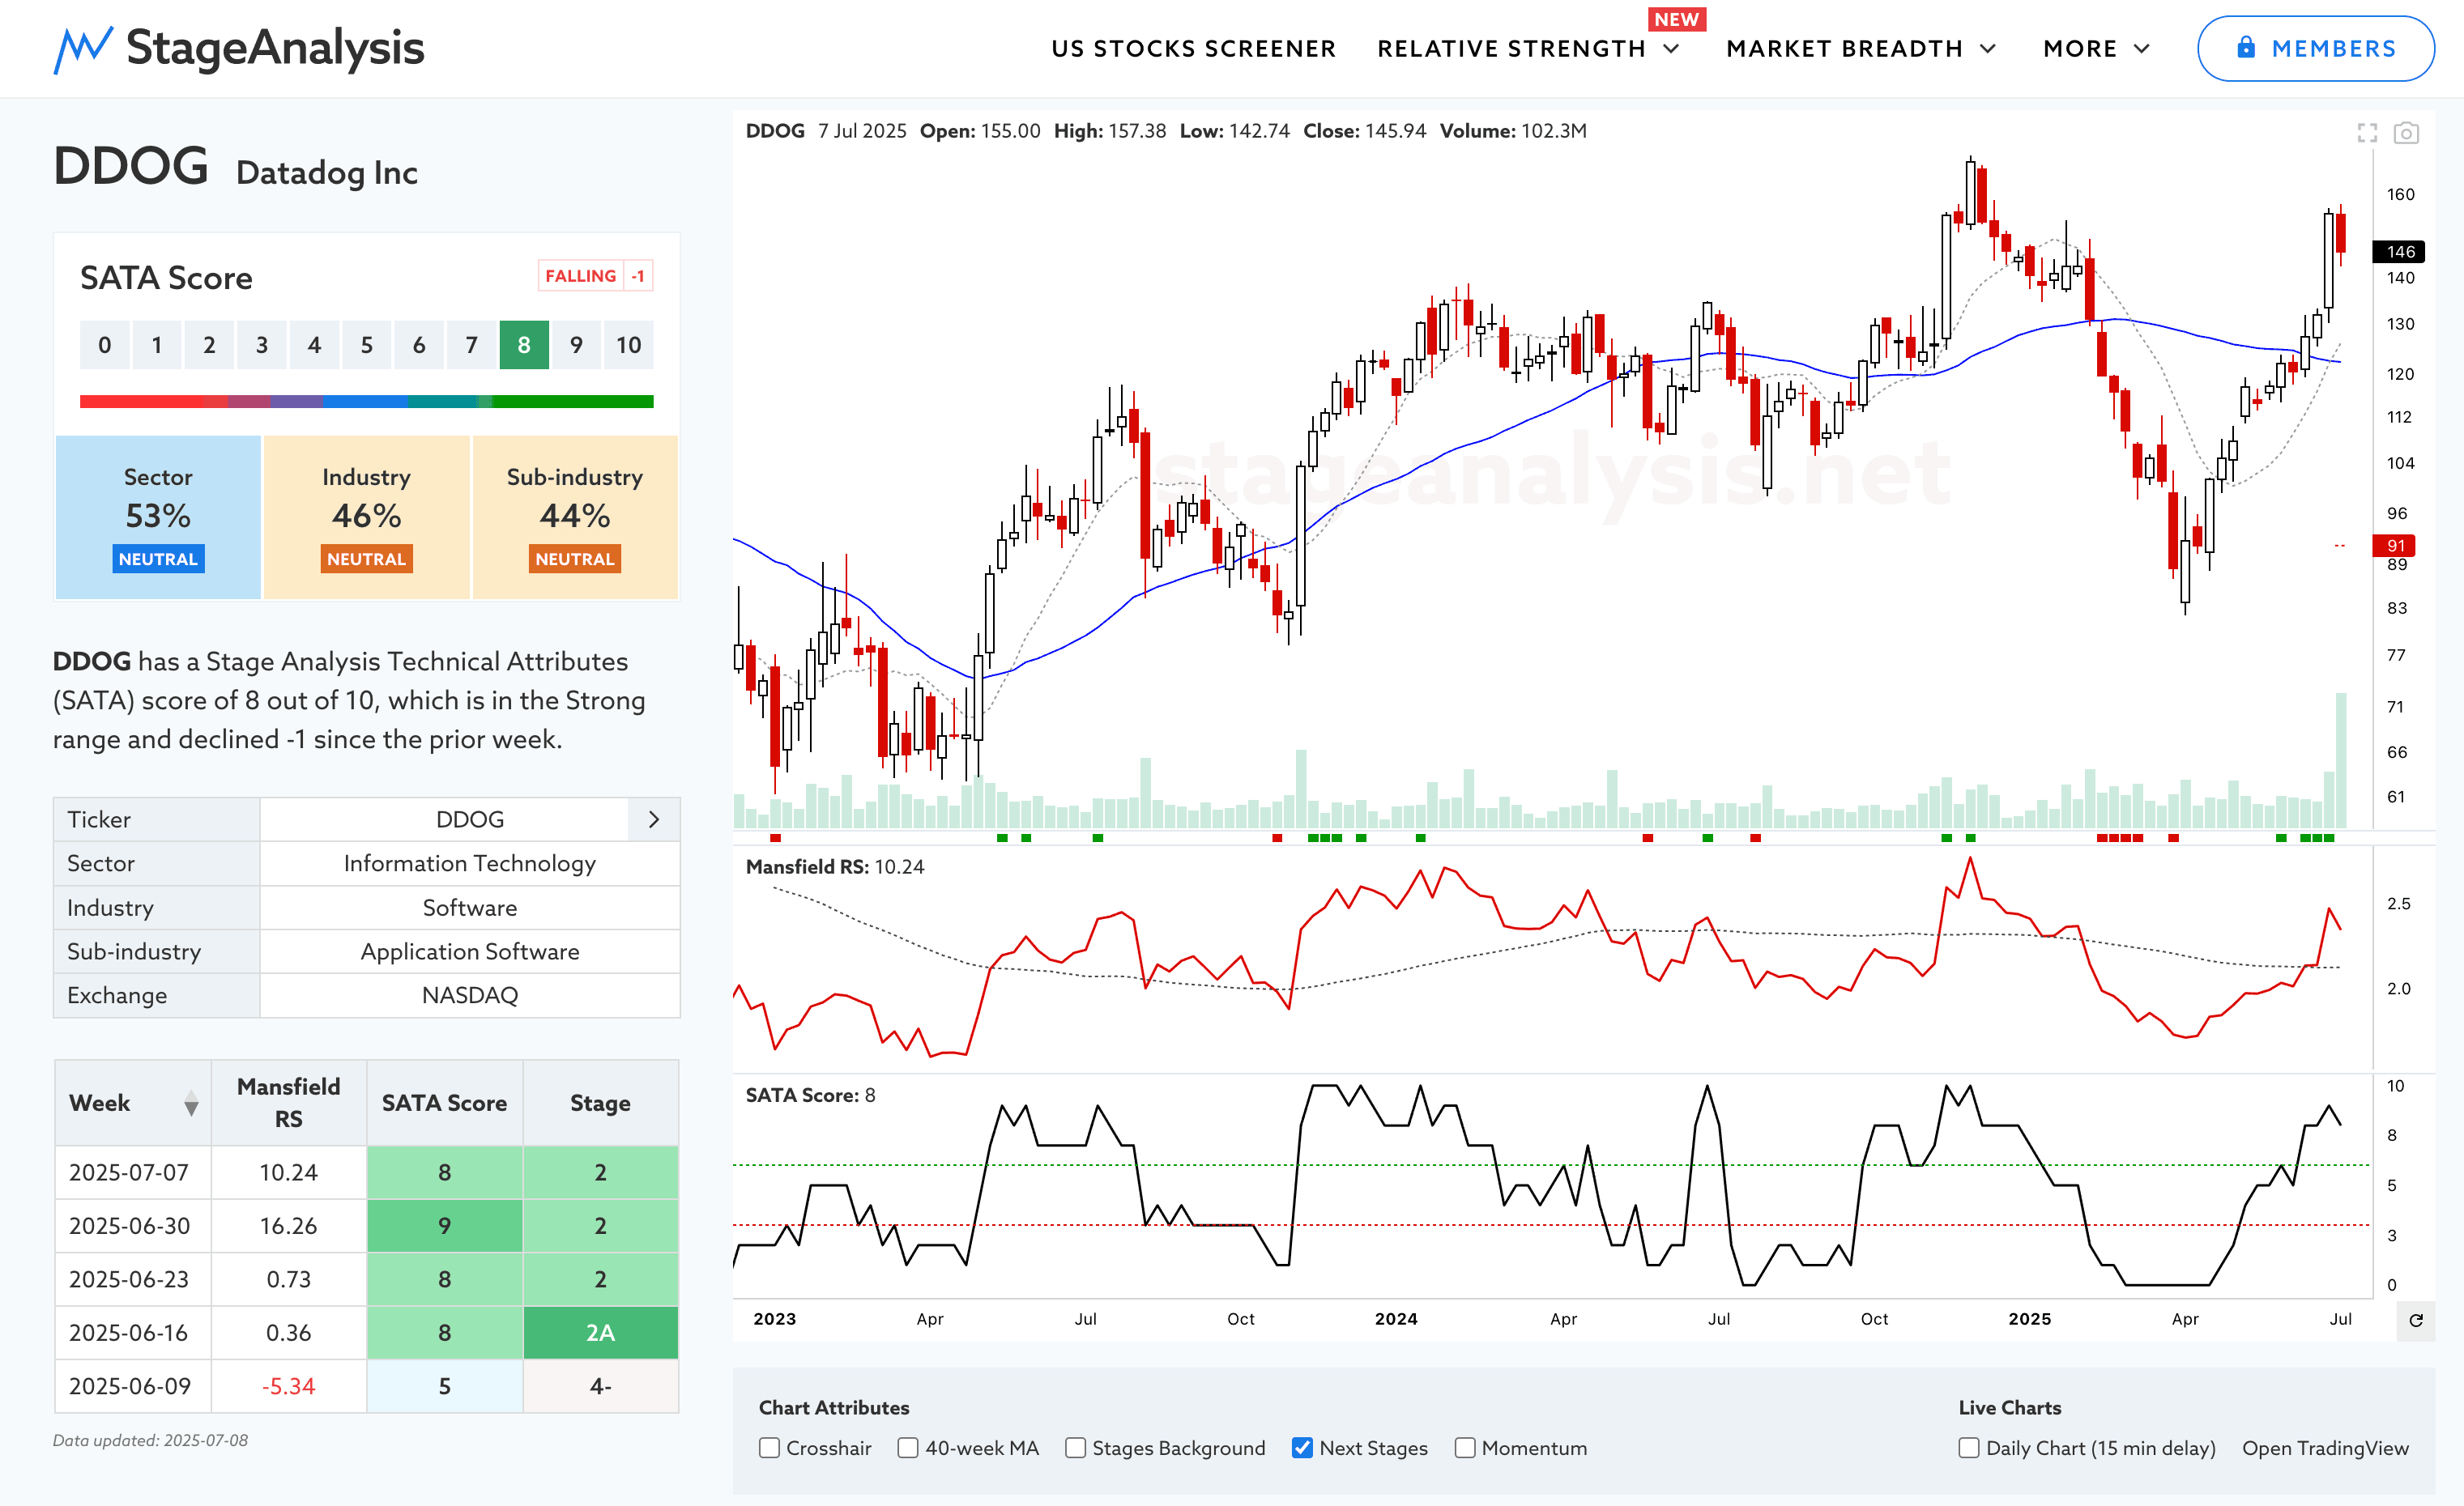Click the Datadog Inc company name
Viewport: 2464px width, 1506px height.
coord(327,173)
